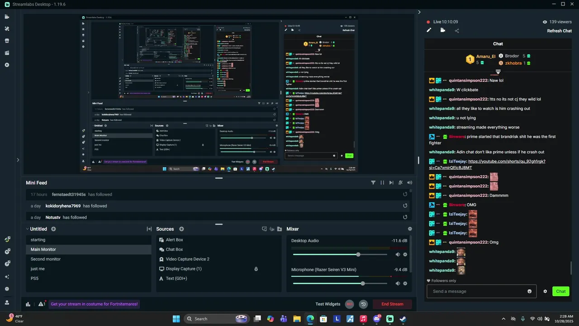Select the Text (GDI+) source

tap(218, 278)
